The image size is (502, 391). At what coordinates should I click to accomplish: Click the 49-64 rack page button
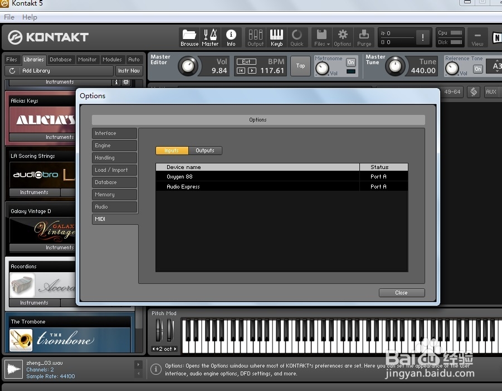(x=452, y=91)
